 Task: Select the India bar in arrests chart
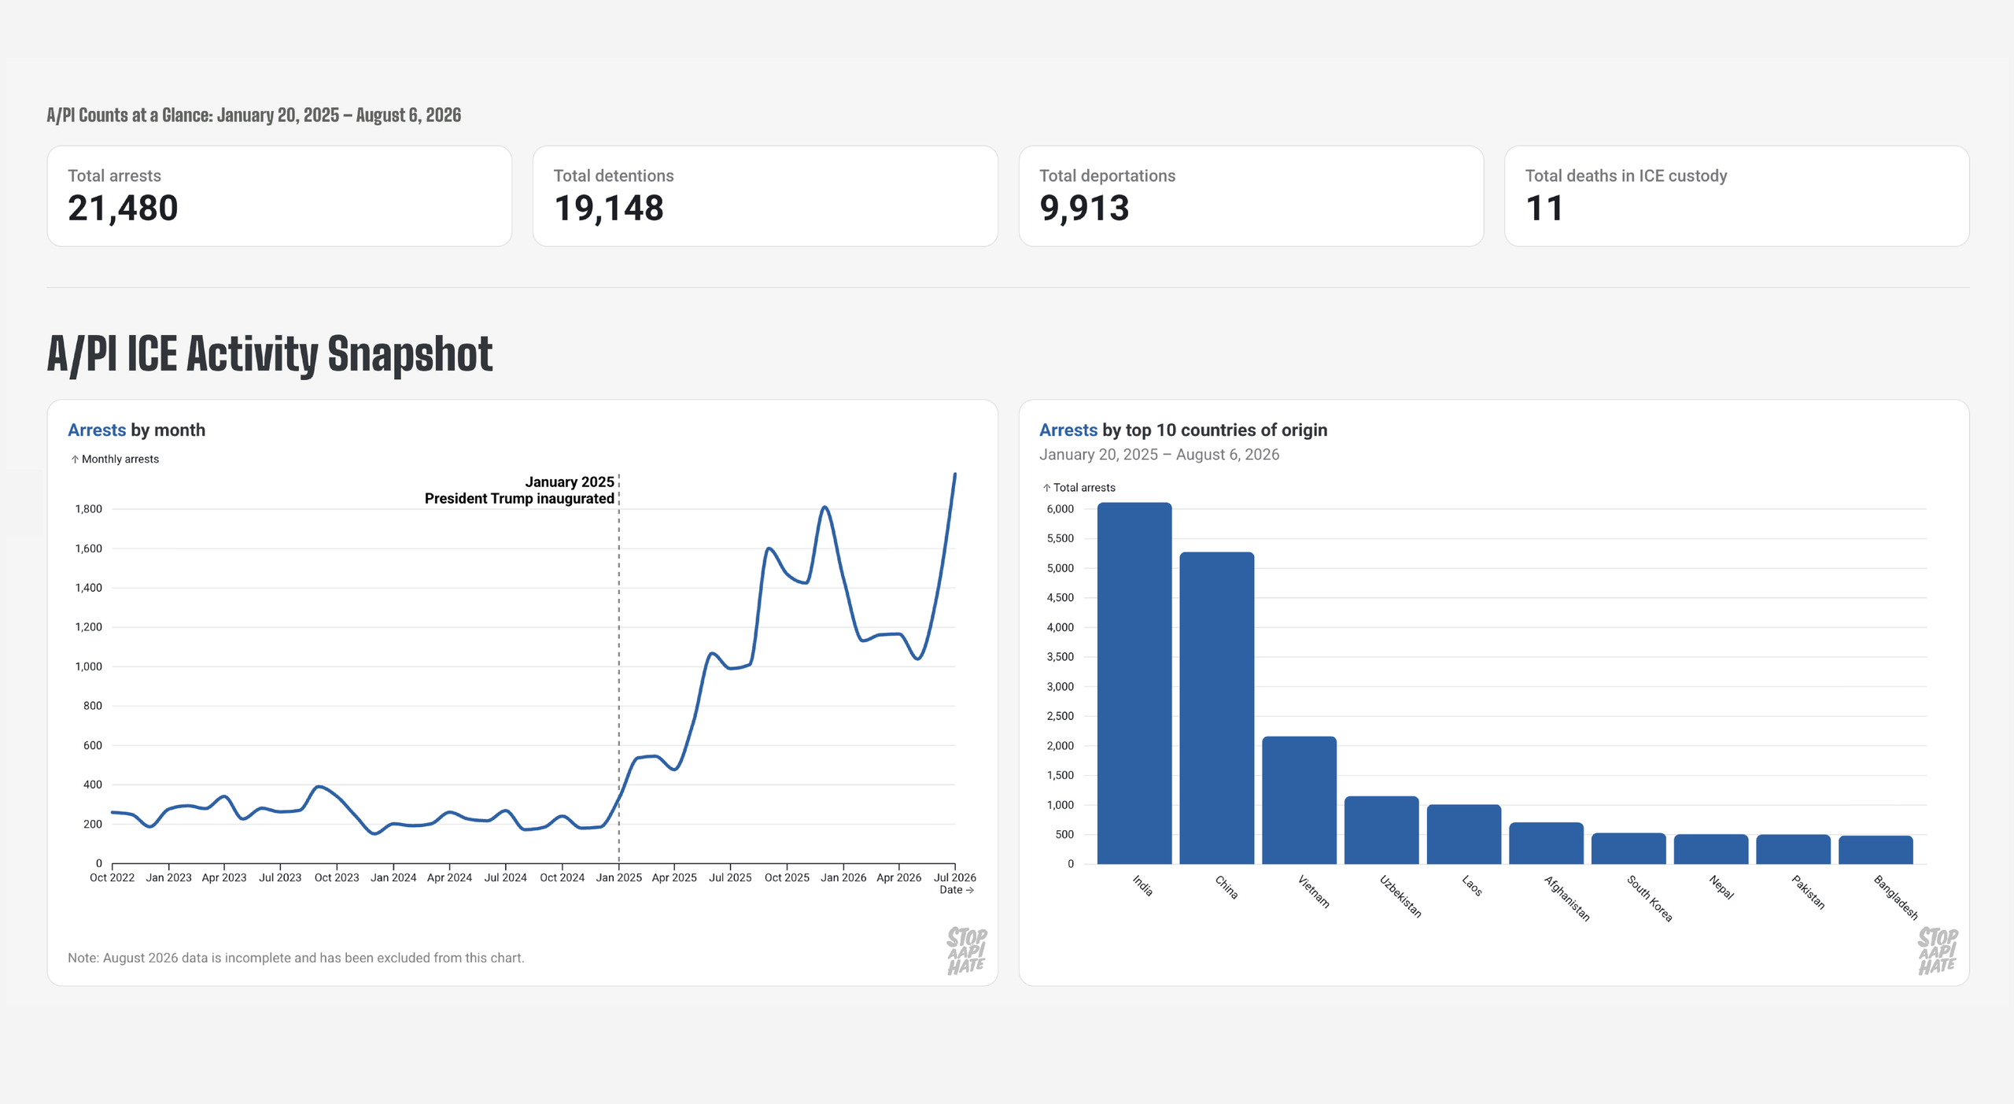(x=1134, y=683)
